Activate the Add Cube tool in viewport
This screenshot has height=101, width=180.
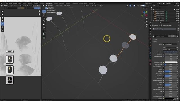pos(44,38)
